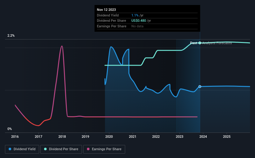
Task: Click the Dividend Yield row label in tooltip
Action: pyautogui.click(x=108, y=15)
